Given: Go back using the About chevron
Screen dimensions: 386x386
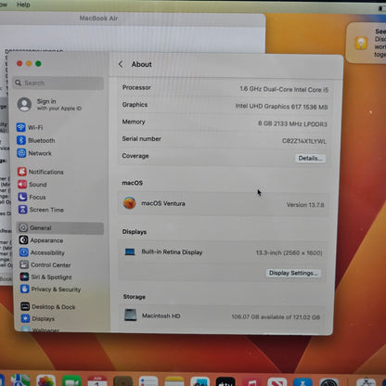Looking at the screenshot, I should (x=121, y=64).
